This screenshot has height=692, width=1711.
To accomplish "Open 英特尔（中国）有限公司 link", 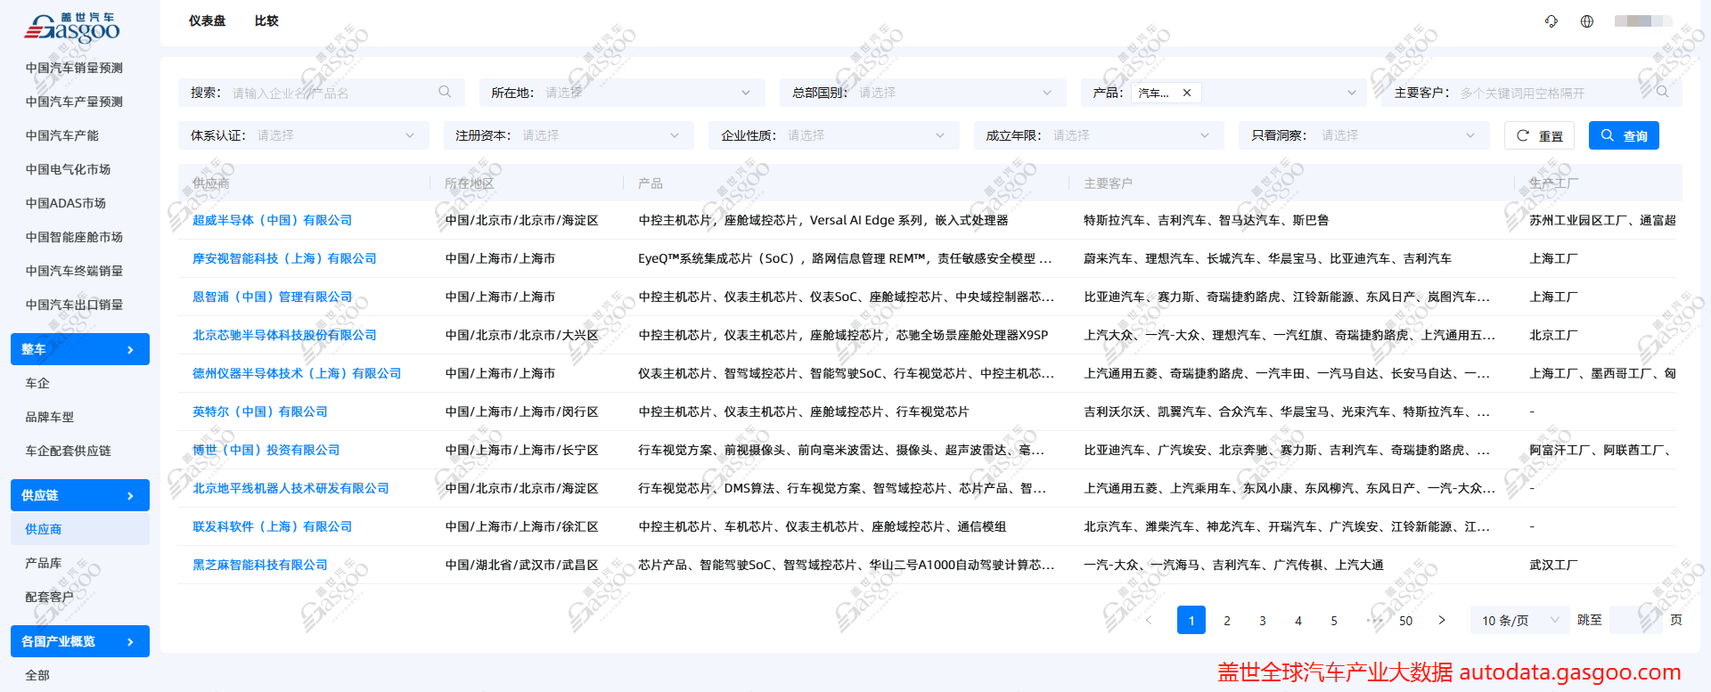I will pos(260,411).
